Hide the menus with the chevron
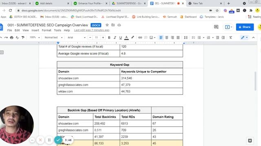Image resolution: width=261 pixels, height=146 pixels. (253, 38)
